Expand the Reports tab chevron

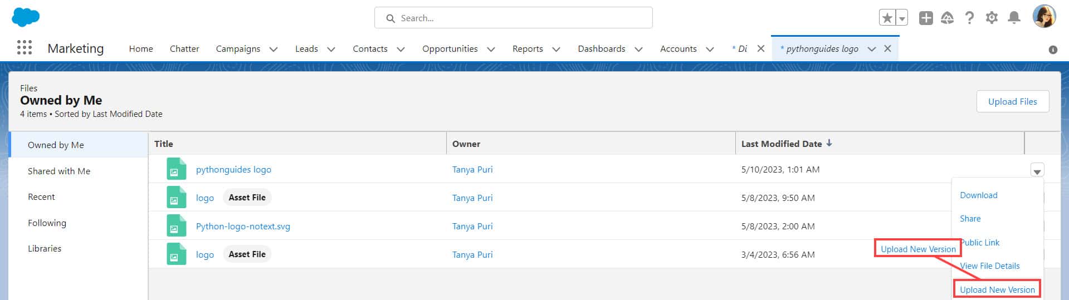click(x=556, y=49)
